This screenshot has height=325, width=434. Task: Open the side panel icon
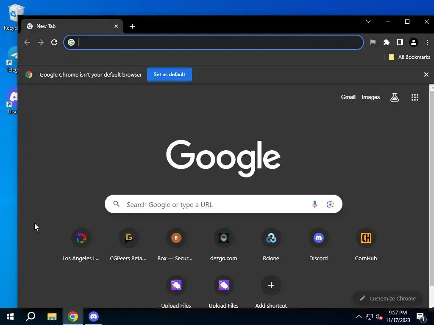click(400, 42)
